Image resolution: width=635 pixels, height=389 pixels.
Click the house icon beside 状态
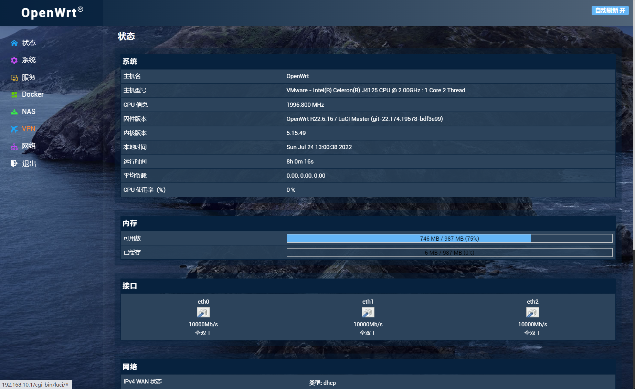tap(14, 43)
